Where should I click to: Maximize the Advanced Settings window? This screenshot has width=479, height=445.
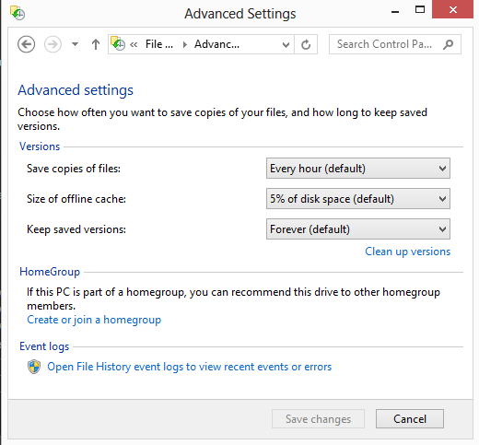(x=420, y=10)
